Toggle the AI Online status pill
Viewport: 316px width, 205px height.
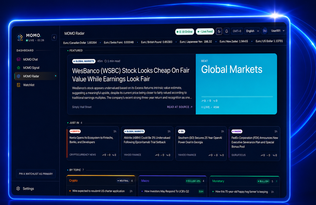pos(184,32)
